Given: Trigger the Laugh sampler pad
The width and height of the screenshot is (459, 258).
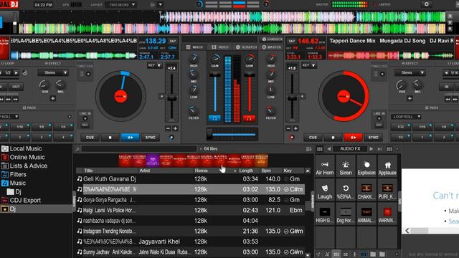Looking at the screenshot, I should 325,191.
